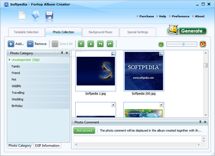Rotate photo right with green arrow
Viewport: 215px width, 156px height.
tap(110, 44)
